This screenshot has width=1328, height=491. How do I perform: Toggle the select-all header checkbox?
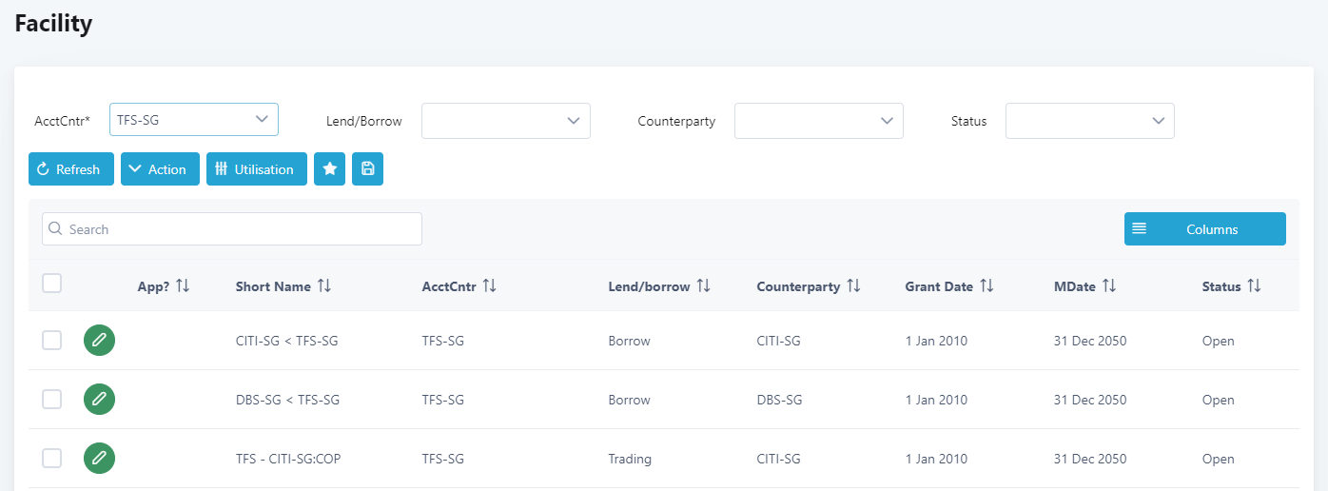click(x=52, y=284)
